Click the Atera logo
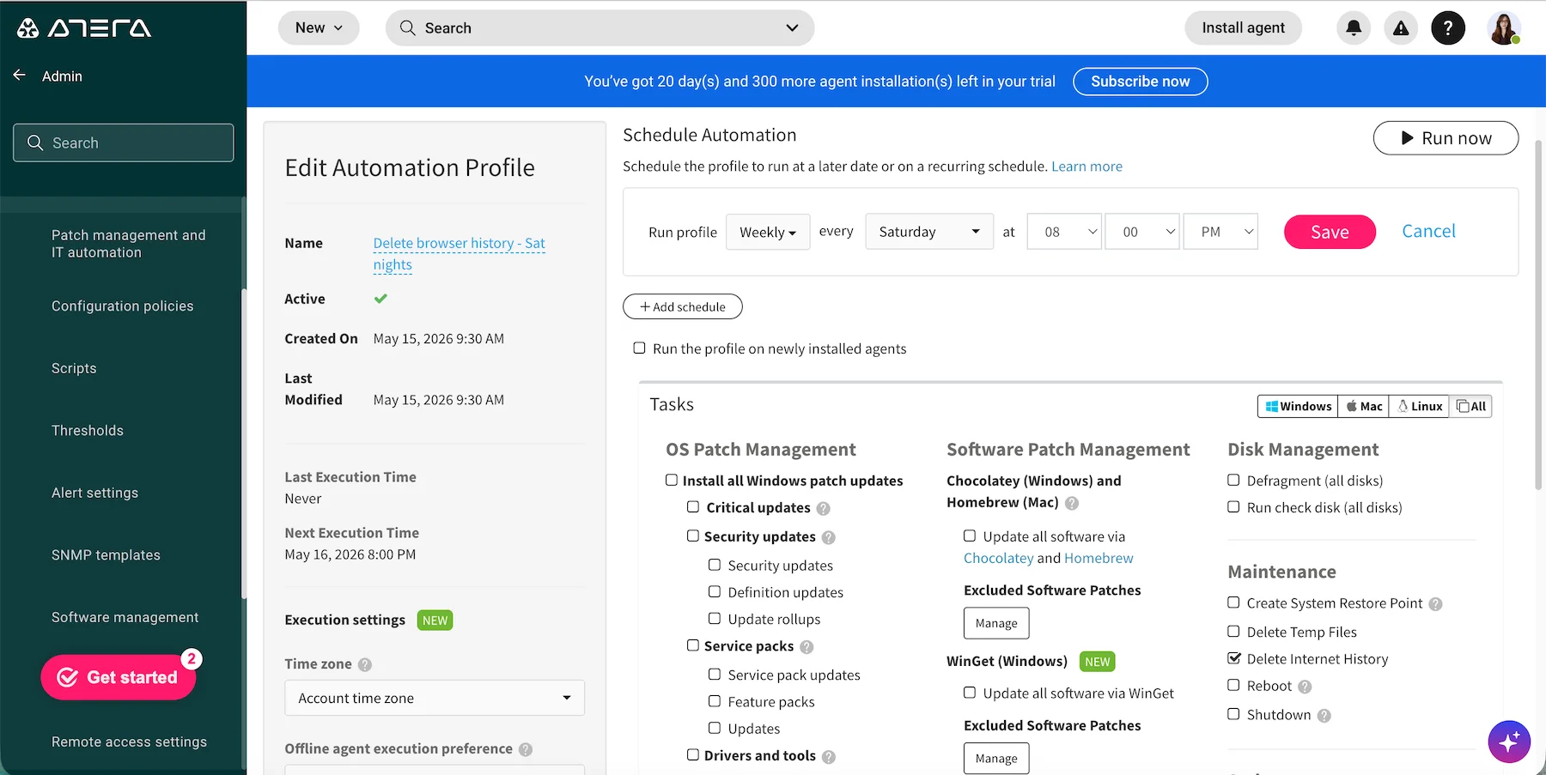Screen dimensions: 1546x775 tap(84, 28)
